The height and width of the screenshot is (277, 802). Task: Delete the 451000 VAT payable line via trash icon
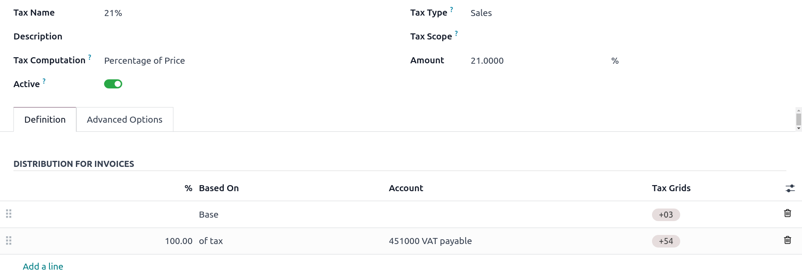tap(787, 240)
